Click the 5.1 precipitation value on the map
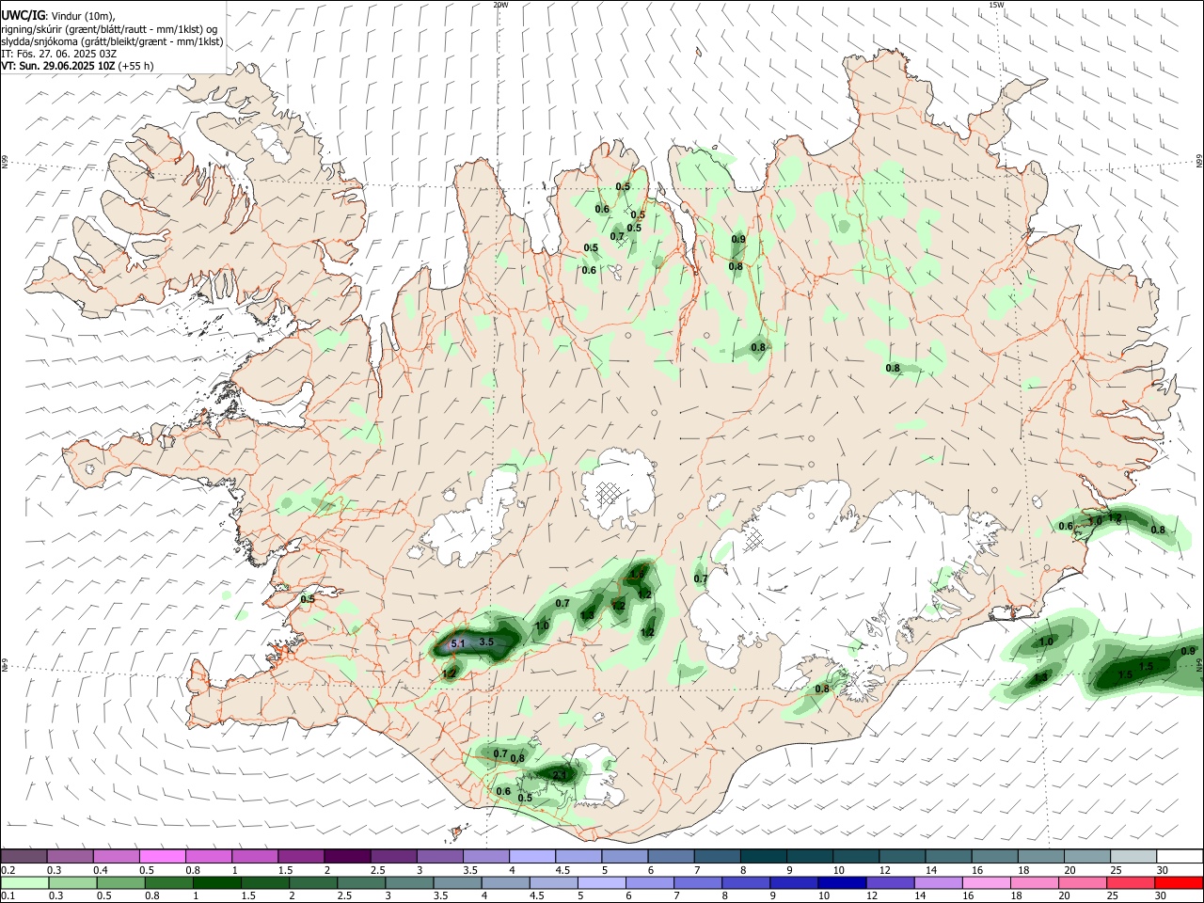This screenshot has height=903, width=1204. pyautogui.click(x=458, y=643)
